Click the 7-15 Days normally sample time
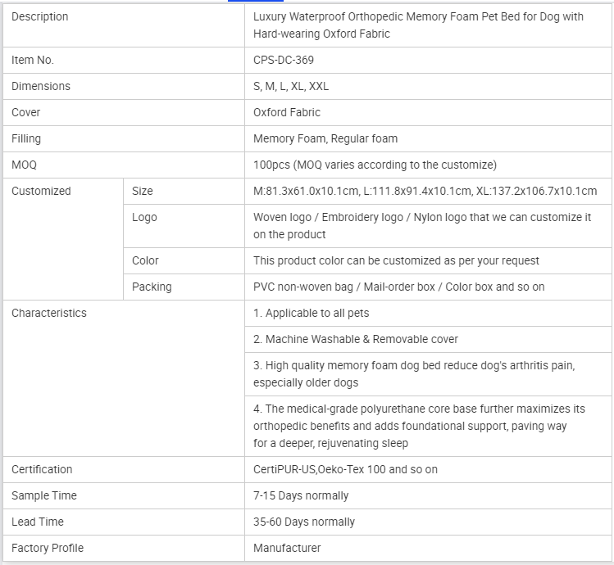Screen dimensions: 614x565 tap(301, 495)
